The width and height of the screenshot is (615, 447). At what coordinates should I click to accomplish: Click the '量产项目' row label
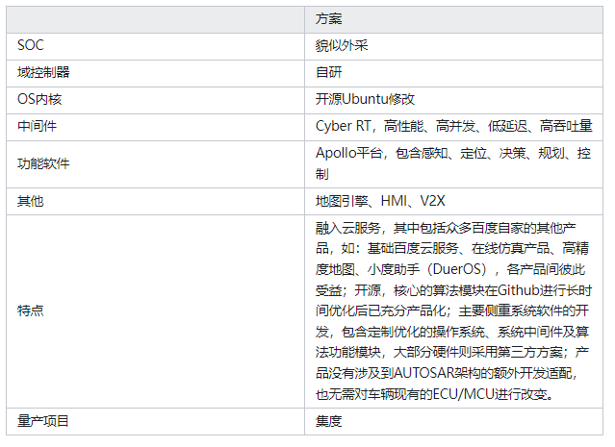click(43, 421)
